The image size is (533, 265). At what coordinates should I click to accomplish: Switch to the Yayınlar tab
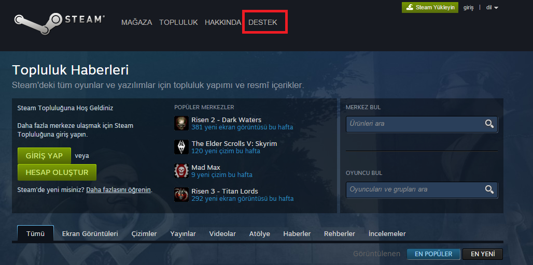coord(183,234)
